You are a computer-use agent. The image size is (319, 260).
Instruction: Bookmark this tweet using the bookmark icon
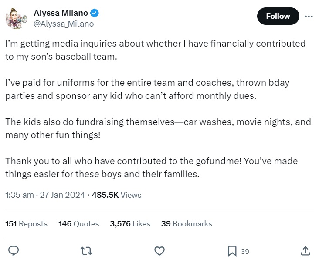[232, 251]
